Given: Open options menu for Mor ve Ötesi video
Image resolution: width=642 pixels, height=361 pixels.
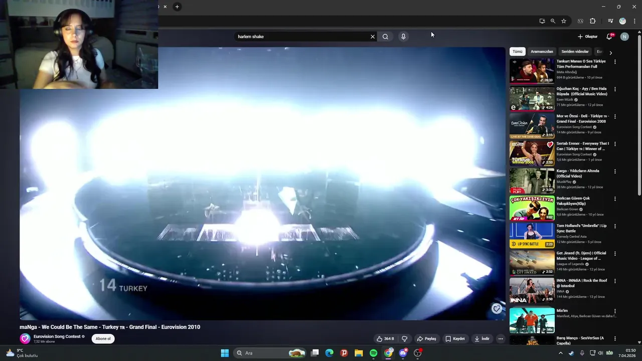Looking at the screenshot, I should tap(615, 117).
